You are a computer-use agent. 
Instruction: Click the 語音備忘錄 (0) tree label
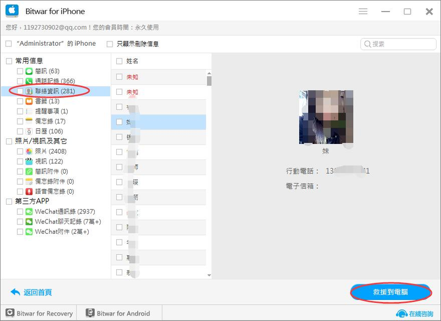(x=55, y=191)
